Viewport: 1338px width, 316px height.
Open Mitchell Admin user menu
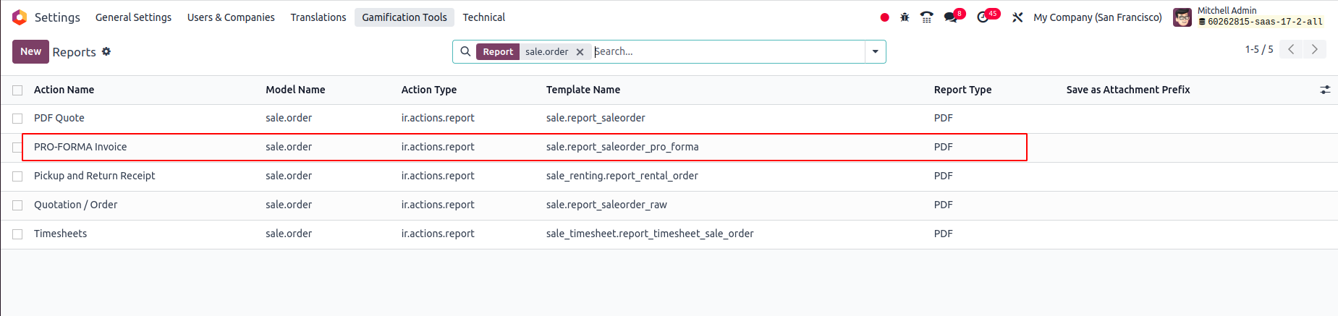[x=1248, y=17]
